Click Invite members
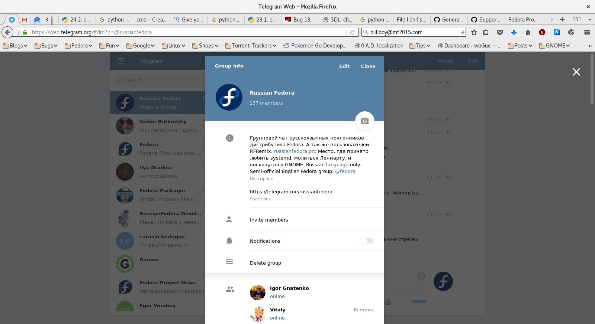This screenshot has height=324, width=595. (269, 220)
